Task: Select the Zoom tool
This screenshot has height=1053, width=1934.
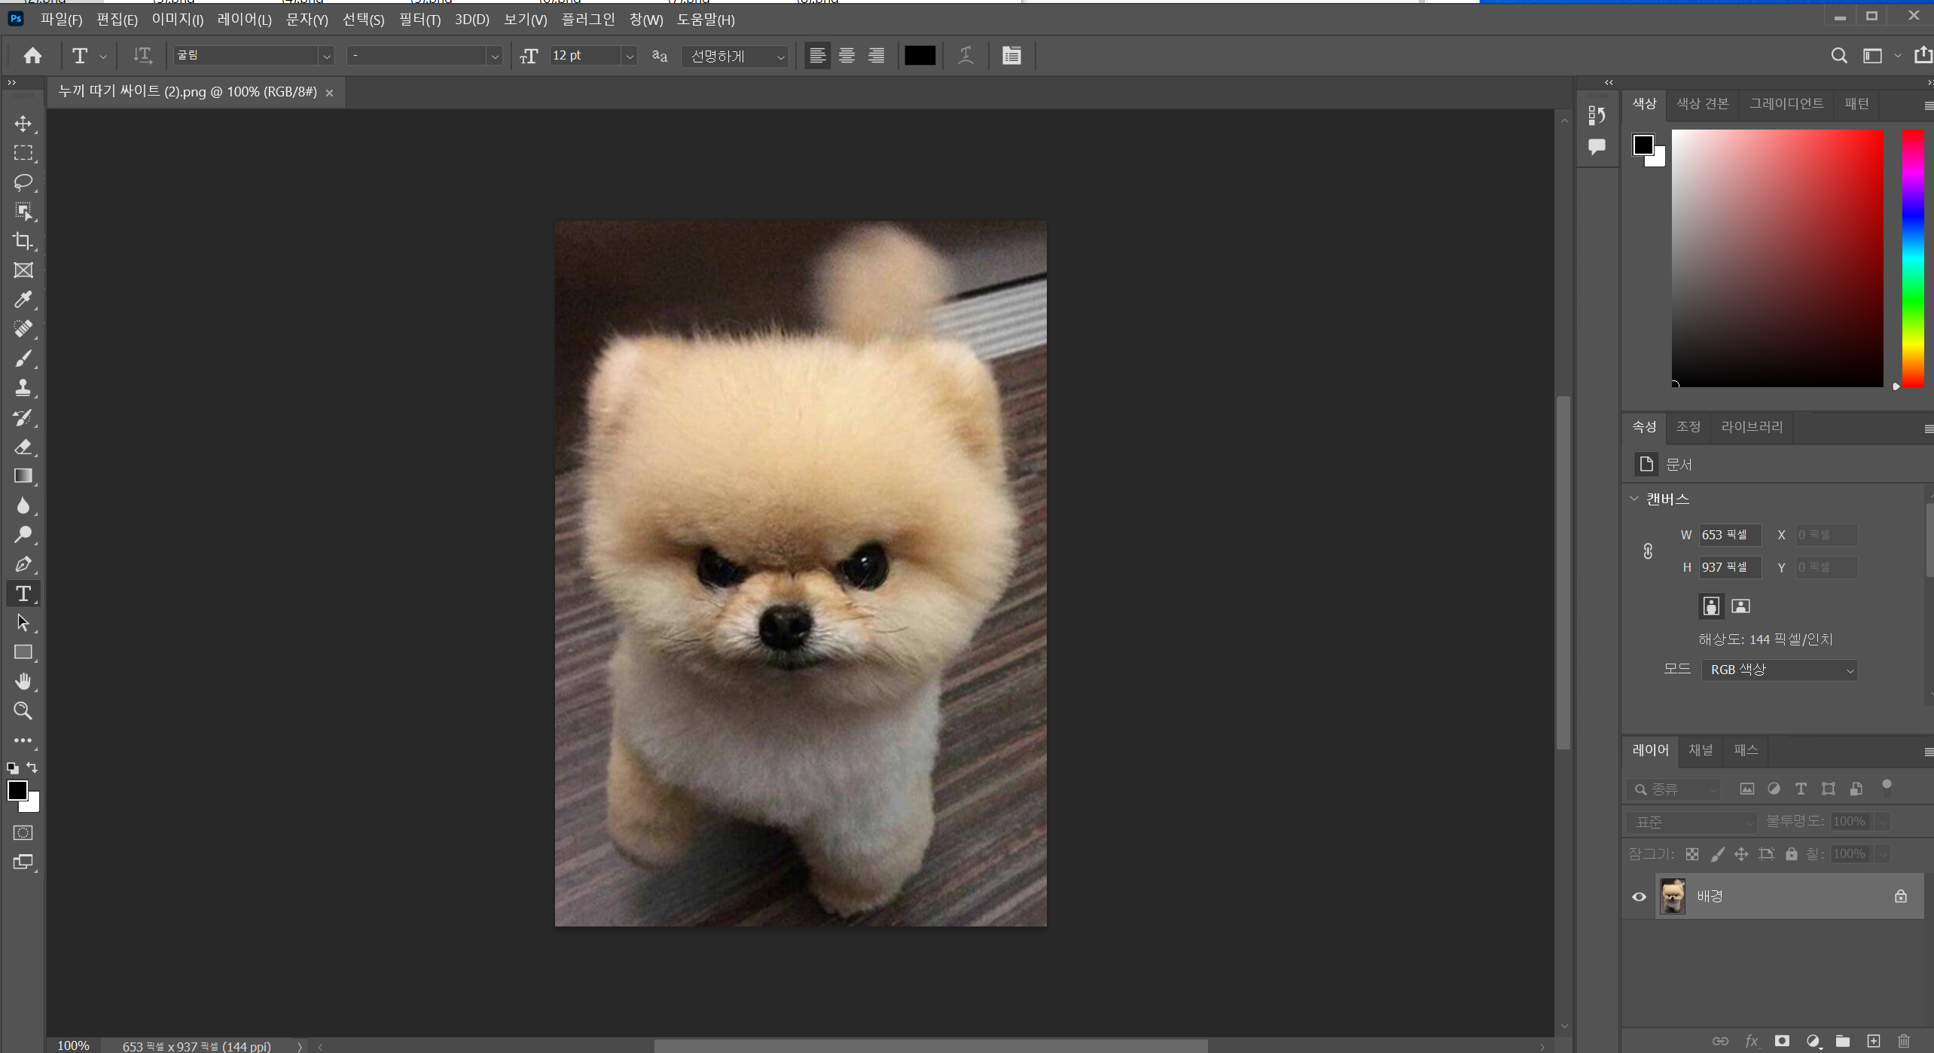Action: [x=23, y=711]
